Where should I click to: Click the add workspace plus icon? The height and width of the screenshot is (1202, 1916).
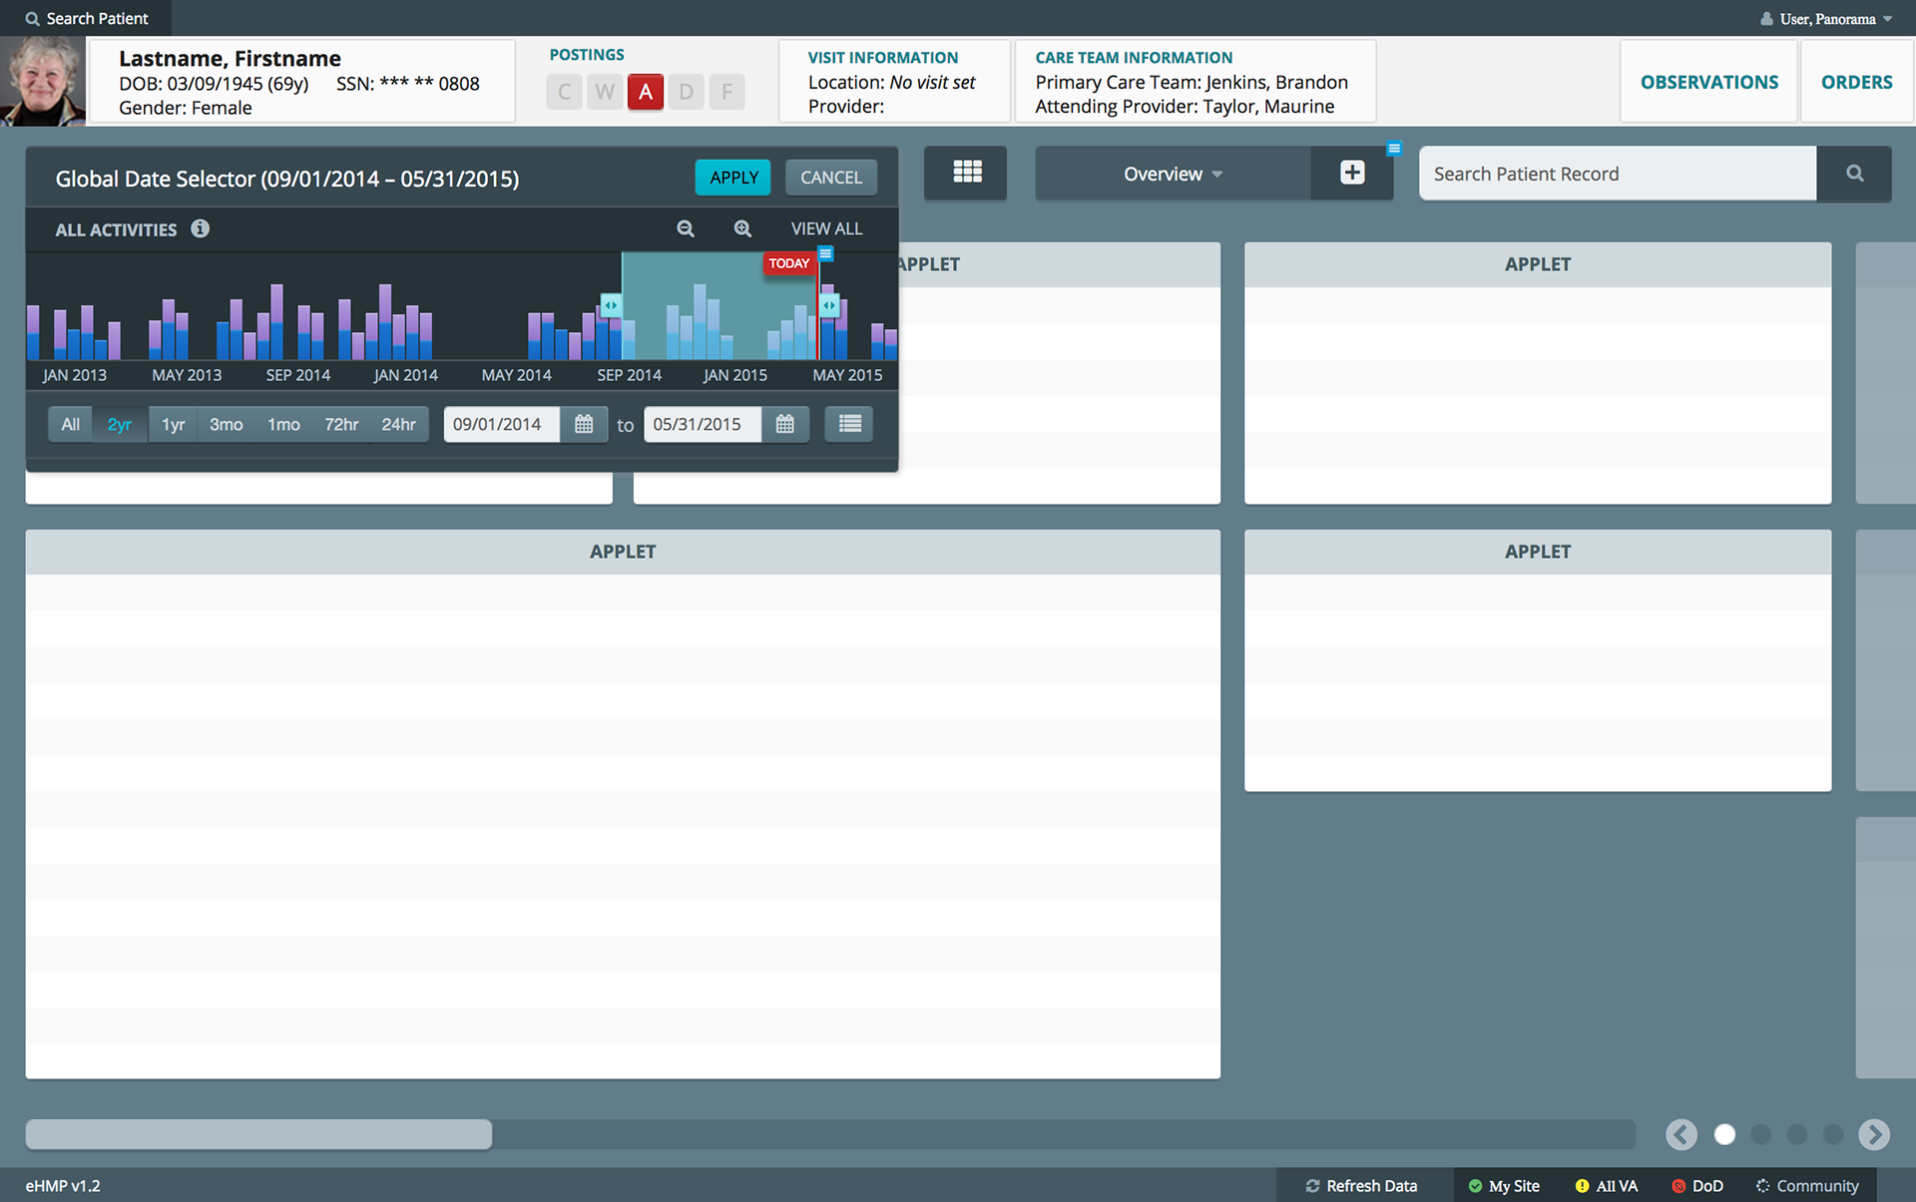click(x=1352, y=173)
